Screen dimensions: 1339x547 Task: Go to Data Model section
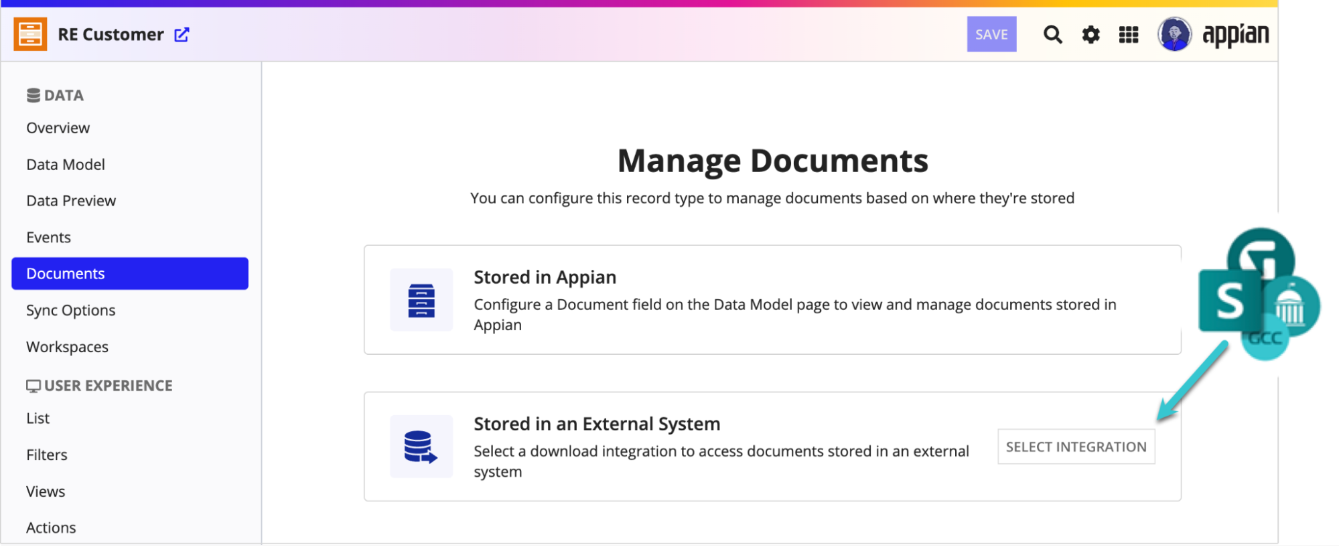point(66,165)
